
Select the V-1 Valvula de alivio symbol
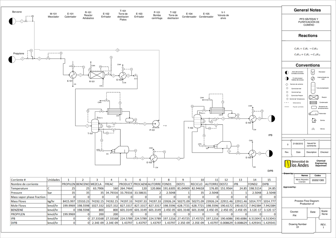coord(135,75)
